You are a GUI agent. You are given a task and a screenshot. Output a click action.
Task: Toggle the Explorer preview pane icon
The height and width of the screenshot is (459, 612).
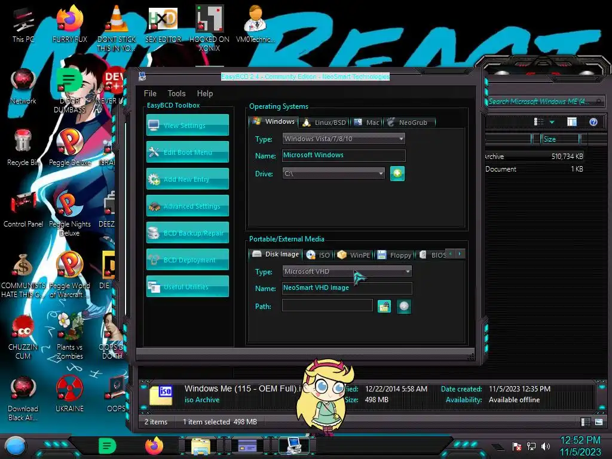(572, 122)
